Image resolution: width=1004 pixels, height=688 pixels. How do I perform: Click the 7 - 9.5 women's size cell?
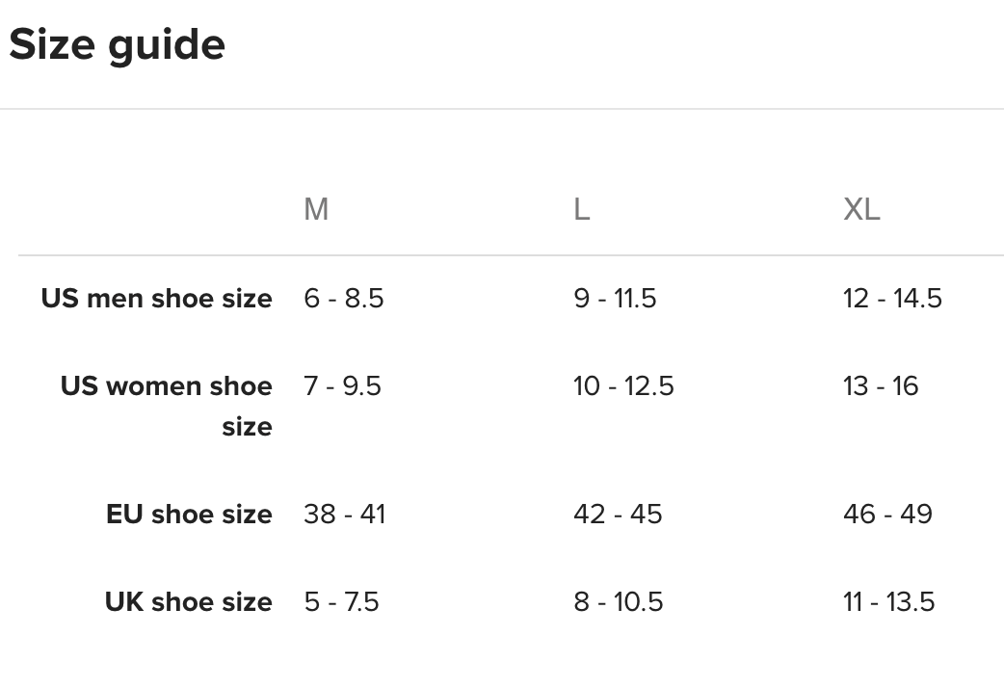[x=342, y=386]
